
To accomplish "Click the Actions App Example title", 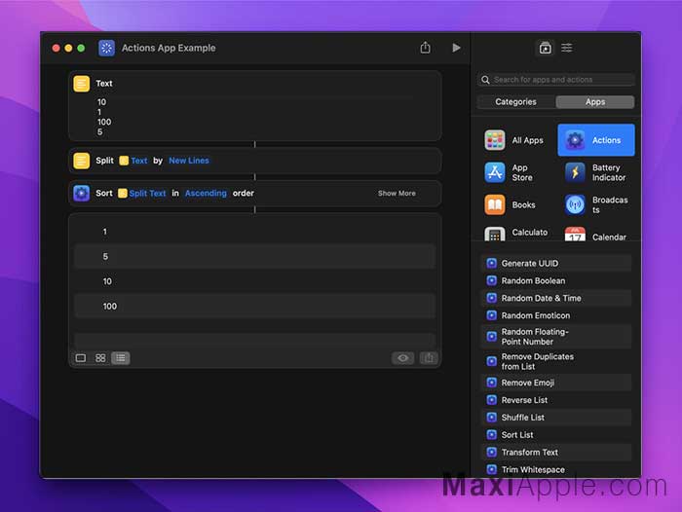I will click(x=169, y=48).
